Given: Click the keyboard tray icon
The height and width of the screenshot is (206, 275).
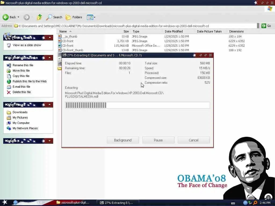Looking at the screenshot, I should (233, 203).
